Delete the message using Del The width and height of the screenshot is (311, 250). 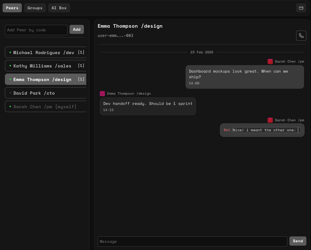227,130
